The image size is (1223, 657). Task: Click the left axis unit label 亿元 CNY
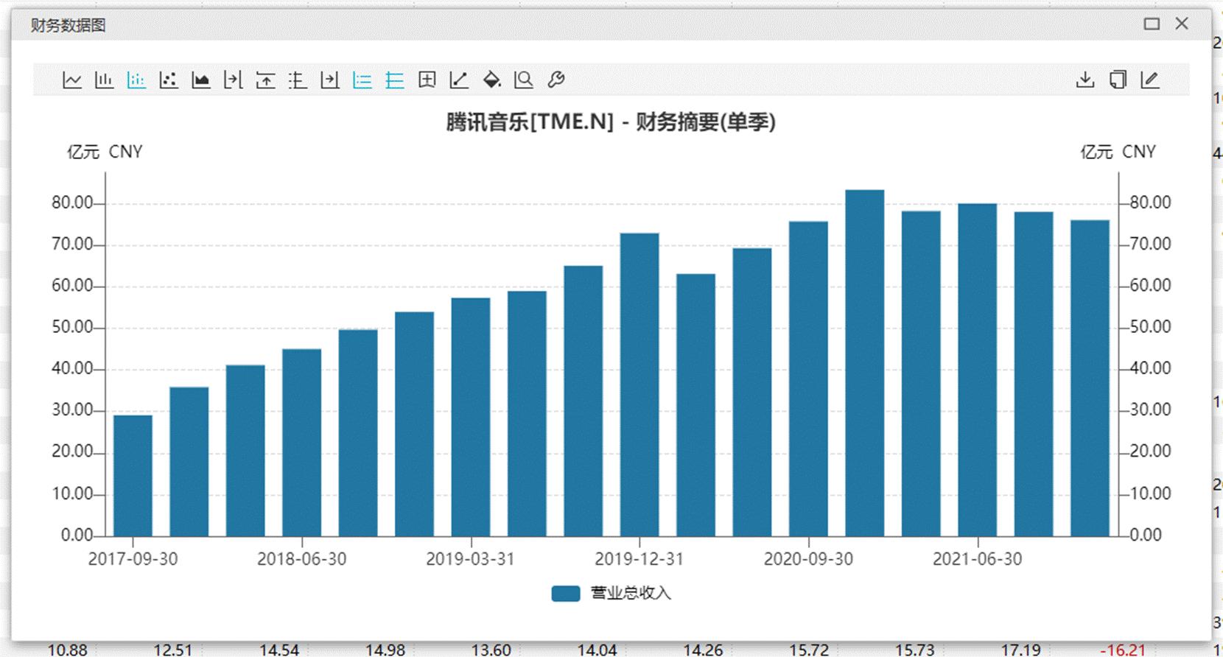pyautogui.click(x=105, y=152)
